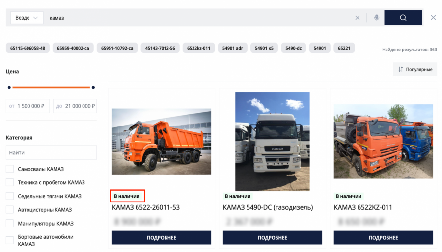The width and height of the screenshot is (442, 252).
Task: Edit the maximum price field 21 000 000 ₽
Action: [x=75, y=106]
